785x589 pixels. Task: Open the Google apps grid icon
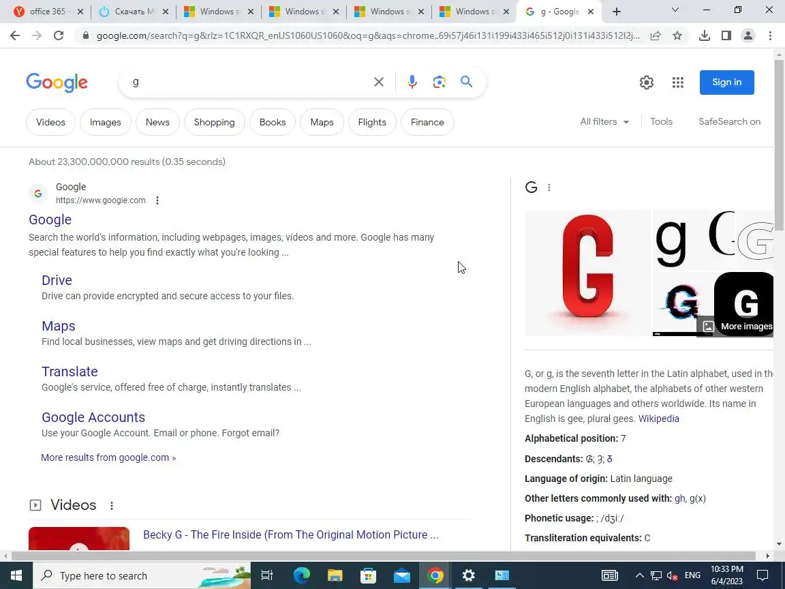pos(678,82)
